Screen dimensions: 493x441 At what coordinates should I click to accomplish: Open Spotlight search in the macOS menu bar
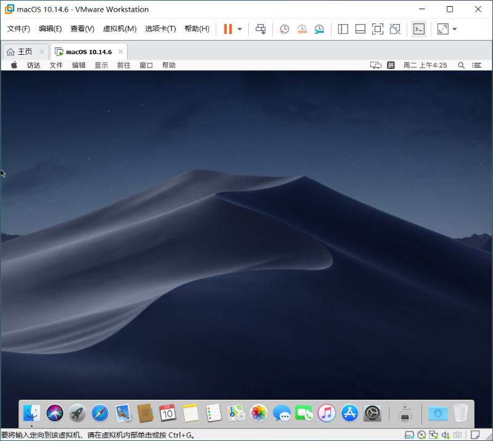coord(462,65)
